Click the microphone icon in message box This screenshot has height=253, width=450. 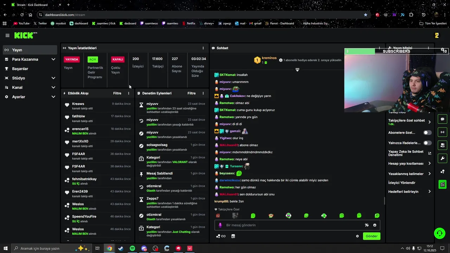220,225
